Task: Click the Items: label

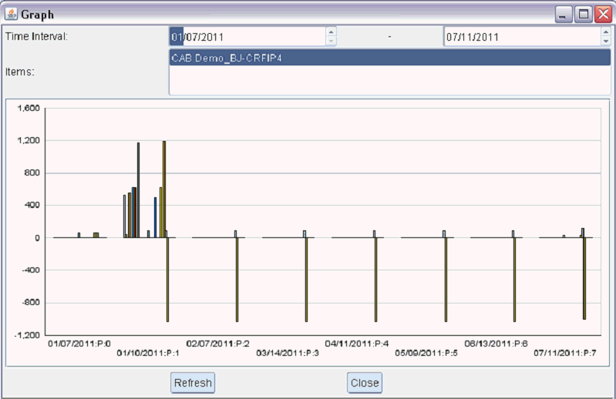Action: [x=19, y=72]
